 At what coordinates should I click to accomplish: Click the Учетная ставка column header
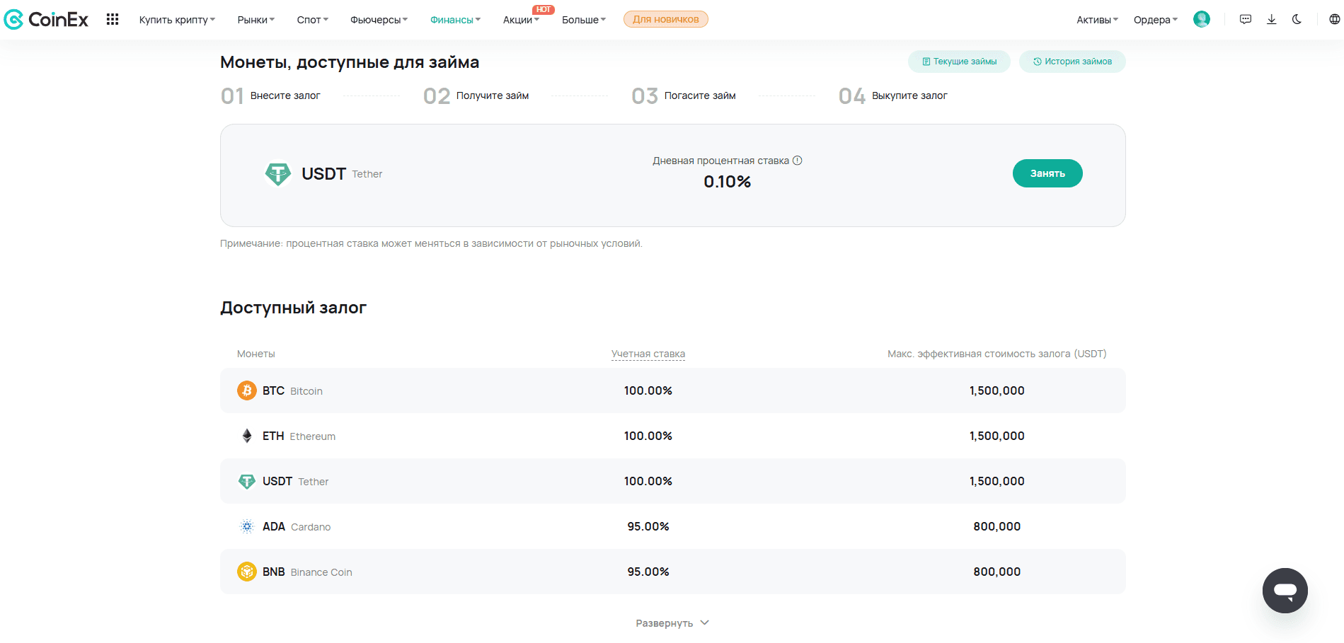click(648, 354)
